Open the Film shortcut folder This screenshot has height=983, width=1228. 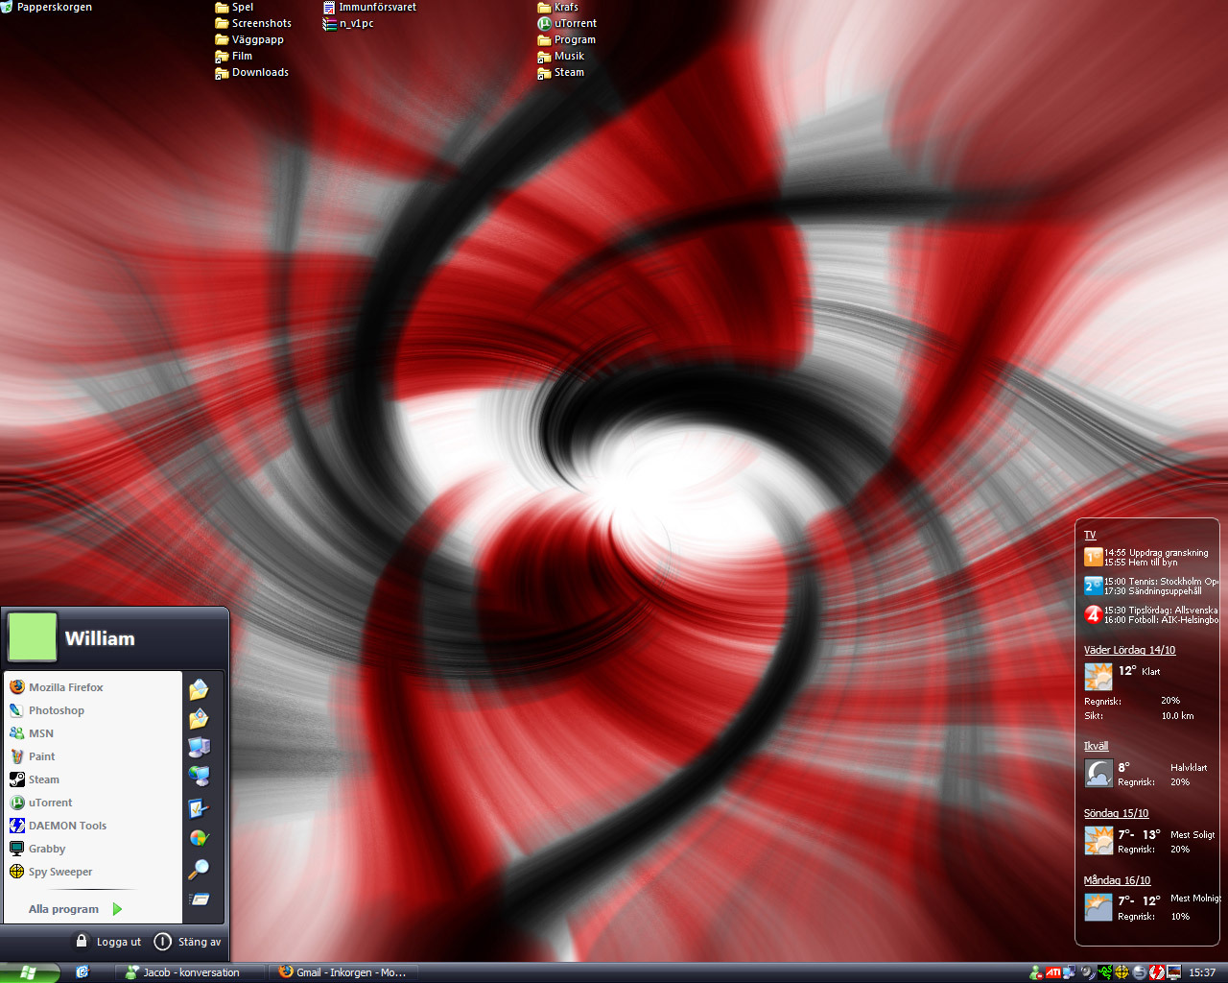pyautogui.click(x=234, y=56)
